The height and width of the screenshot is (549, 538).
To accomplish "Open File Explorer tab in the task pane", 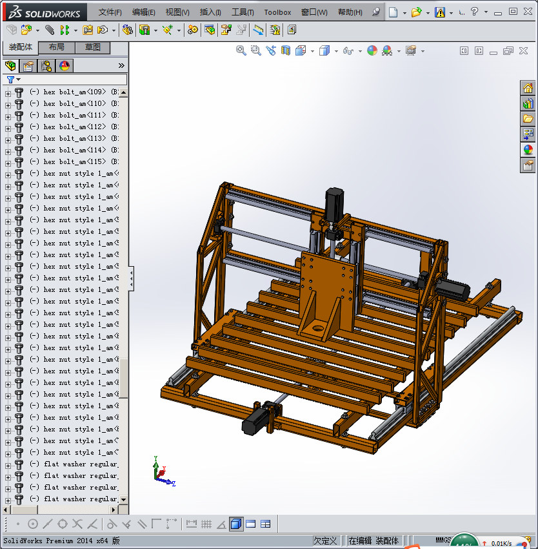I will click(x=528, y=119).
